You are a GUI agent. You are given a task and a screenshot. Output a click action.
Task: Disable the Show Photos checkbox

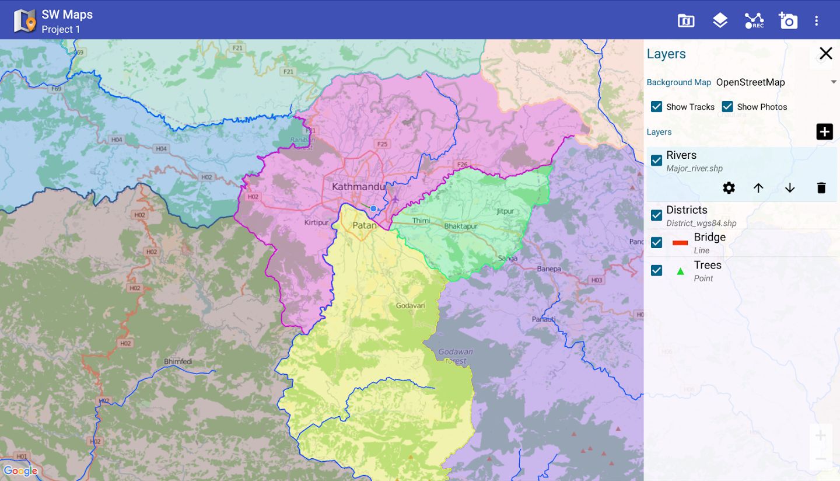[727, 106]
